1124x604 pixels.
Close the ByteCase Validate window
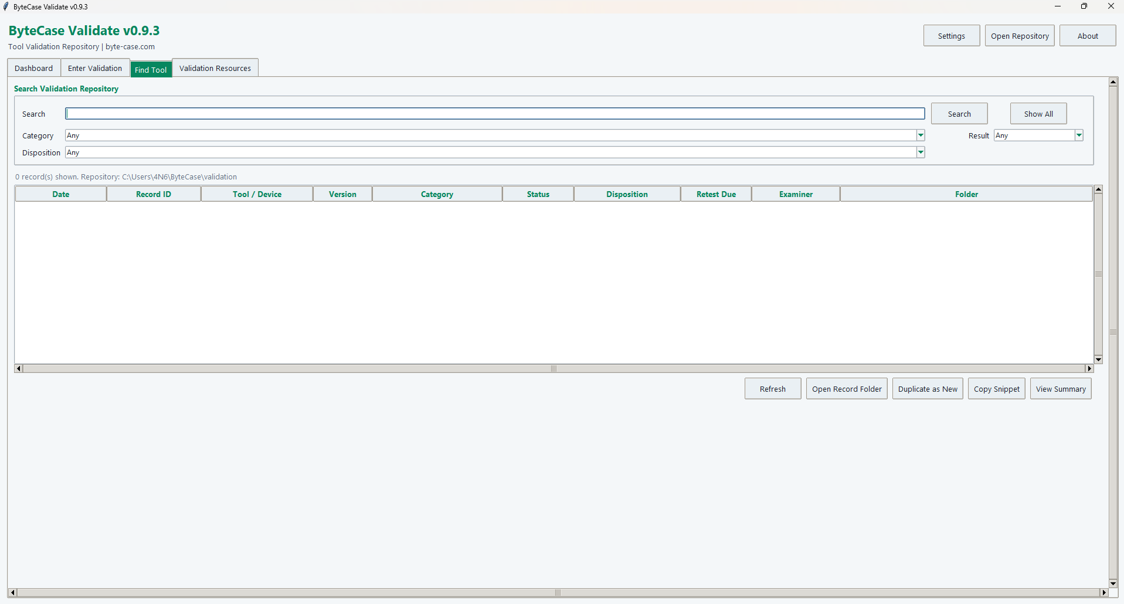coord(1111,6)
